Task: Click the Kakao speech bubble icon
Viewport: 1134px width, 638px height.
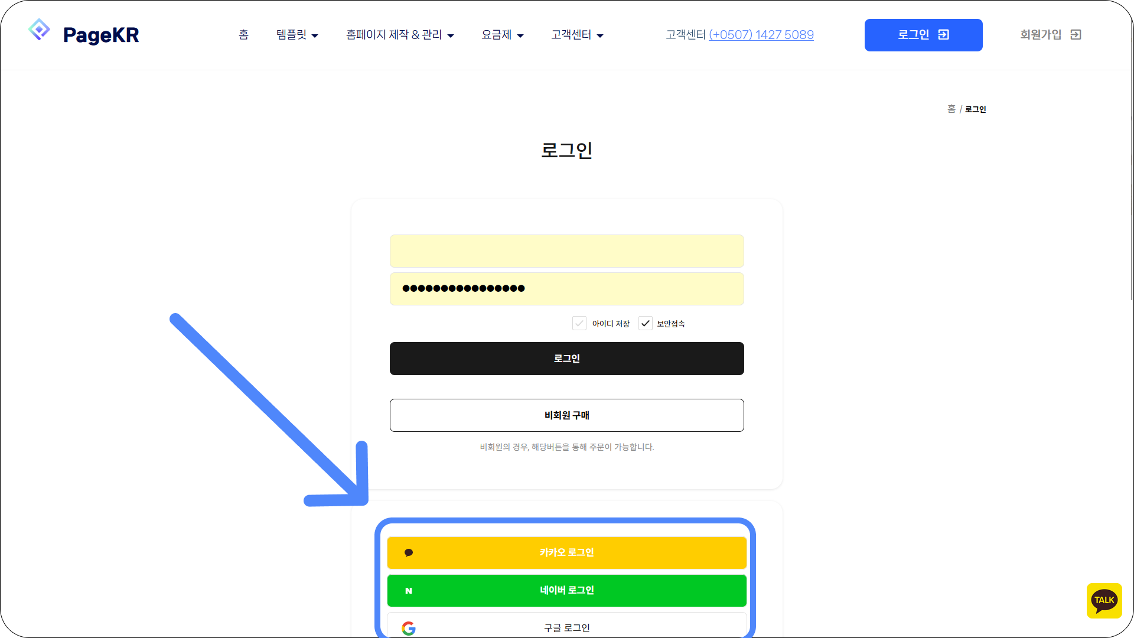Action: click(409, 553)
